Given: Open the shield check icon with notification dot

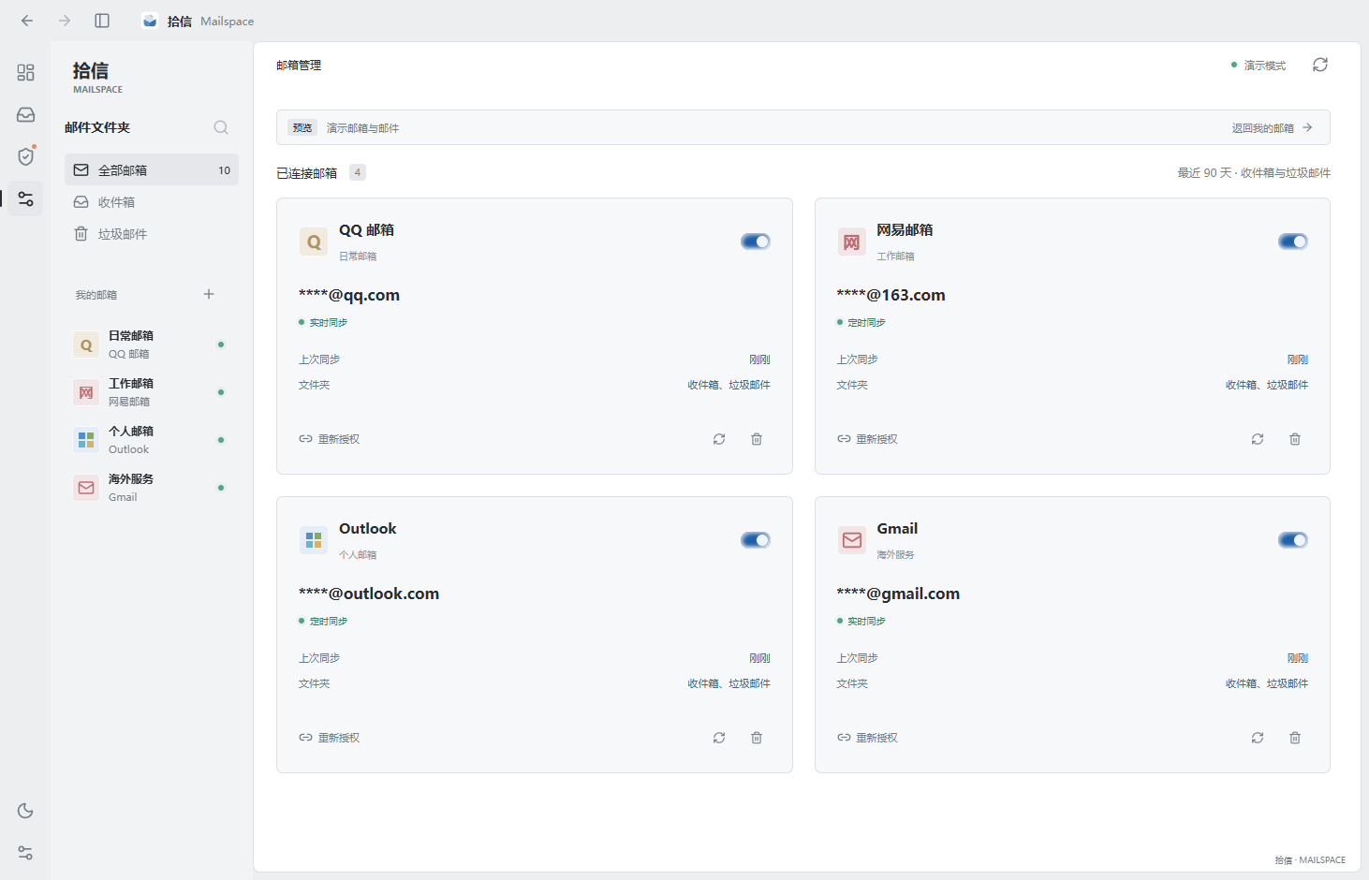Looking at the screenshot, I should [x=25, y=156].
